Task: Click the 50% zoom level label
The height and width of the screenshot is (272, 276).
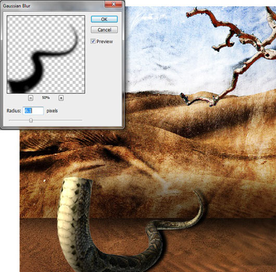Action: (x=46, y=97)
